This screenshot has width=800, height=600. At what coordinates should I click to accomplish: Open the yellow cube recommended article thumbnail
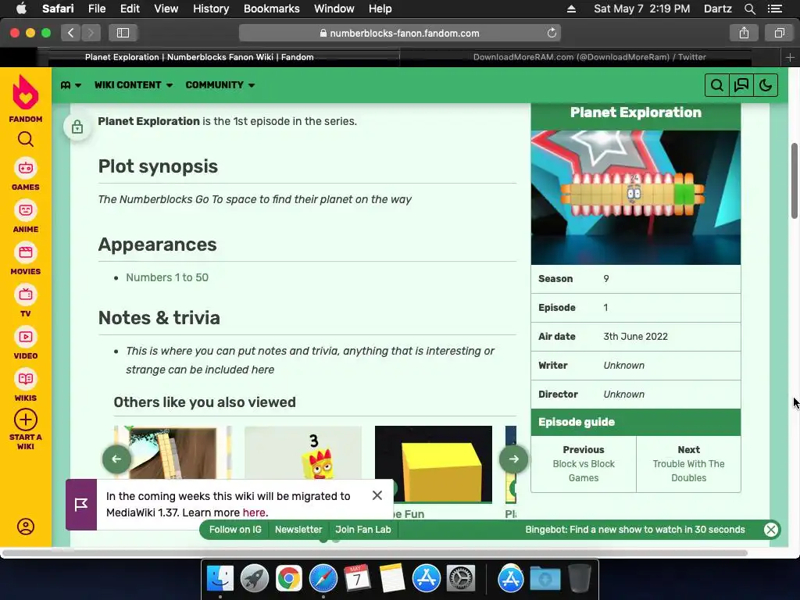coord(434,464)
